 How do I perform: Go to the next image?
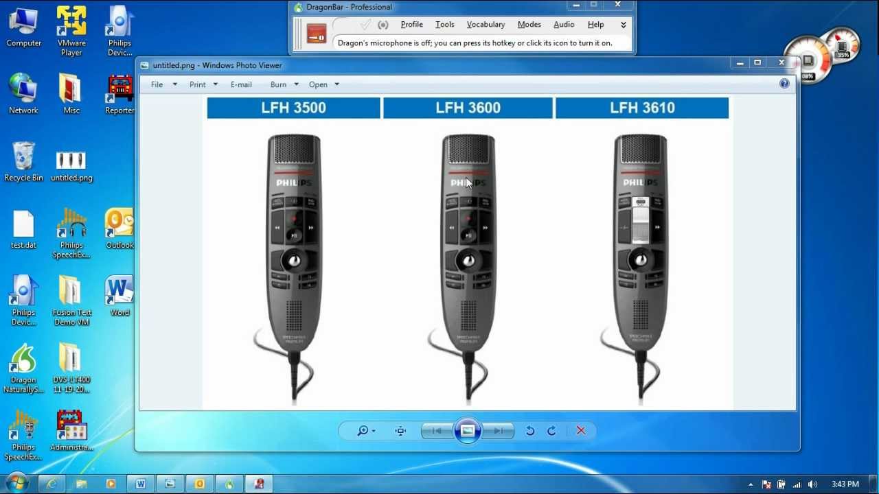click(499, 431)
